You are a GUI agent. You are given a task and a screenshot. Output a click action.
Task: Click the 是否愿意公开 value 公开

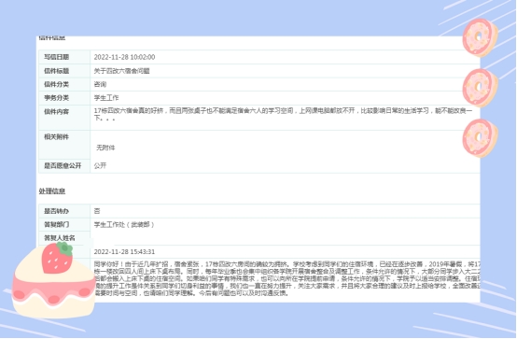pyautogui.click(x=100, y=165)
